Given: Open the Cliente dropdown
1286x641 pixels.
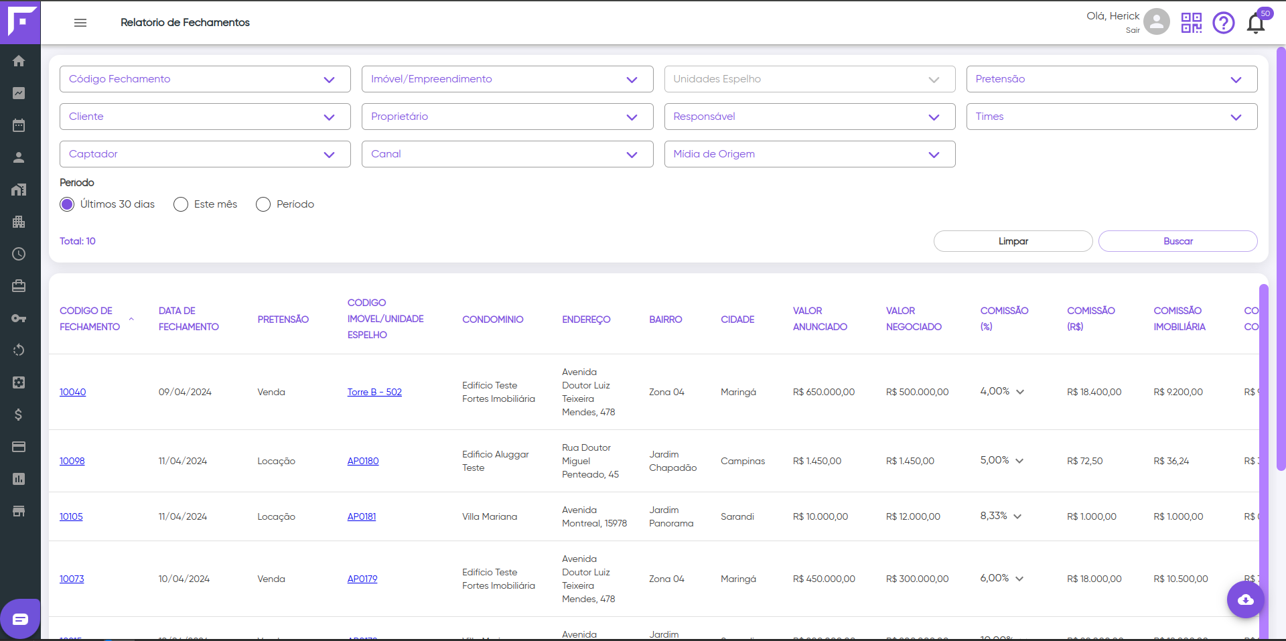Looking at the screenshot, I should 205,117.
